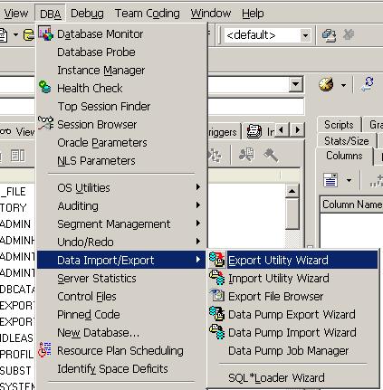Open Pinned Code
The height and width of the screenshot is (390, 383).
122,315
